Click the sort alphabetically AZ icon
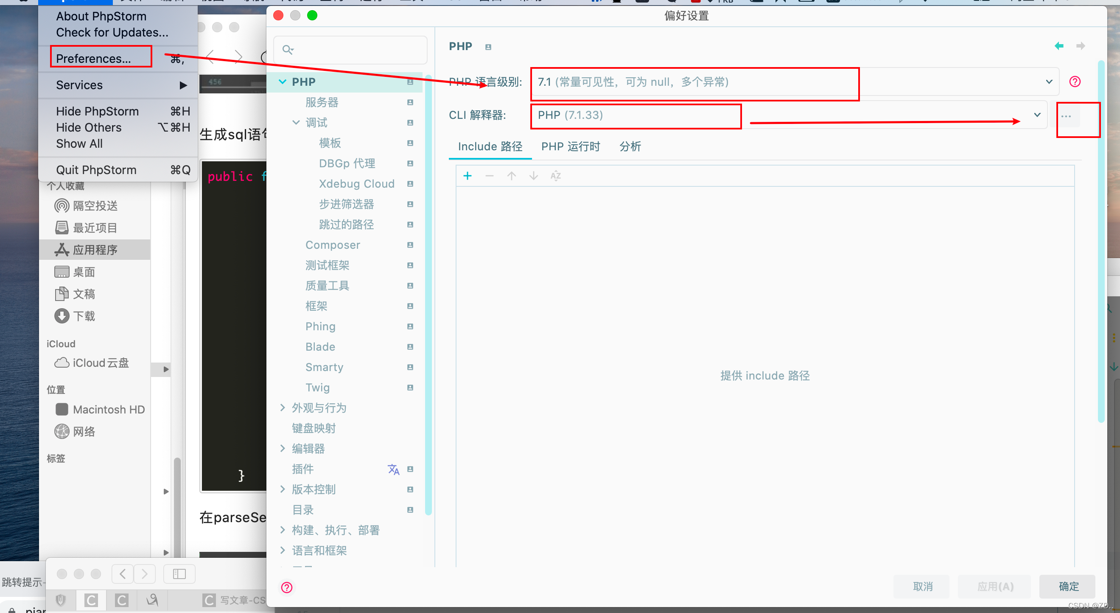Image resolution: width=1120 pixels, height=613 pixels. pos(555,176)
